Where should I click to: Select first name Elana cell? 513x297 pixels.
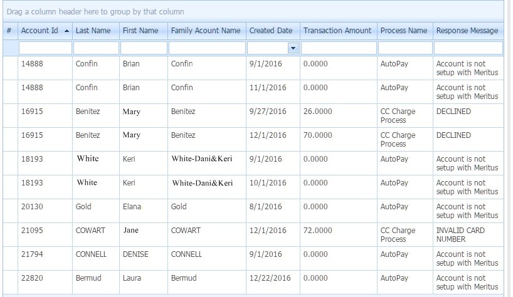point(144,211)
